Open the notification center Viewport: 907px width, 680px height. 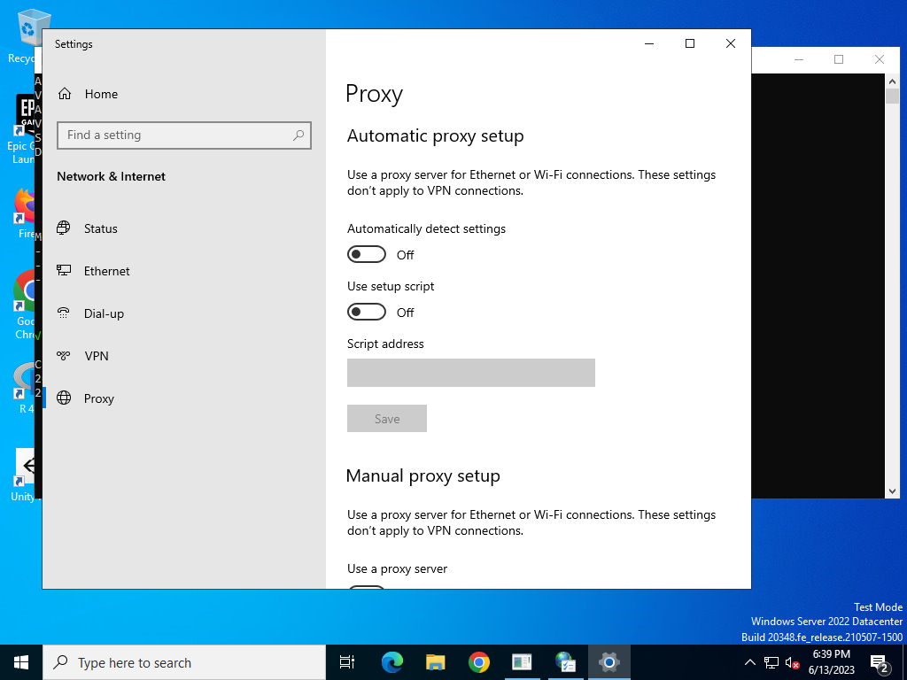[880, 662]
